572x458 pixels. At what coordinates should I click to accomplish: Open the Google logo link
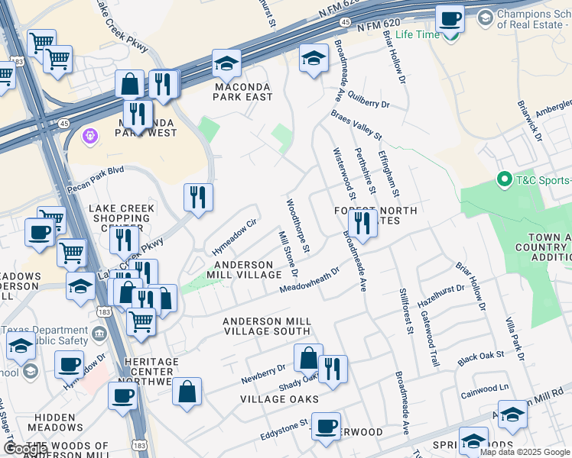coord(21,449)
